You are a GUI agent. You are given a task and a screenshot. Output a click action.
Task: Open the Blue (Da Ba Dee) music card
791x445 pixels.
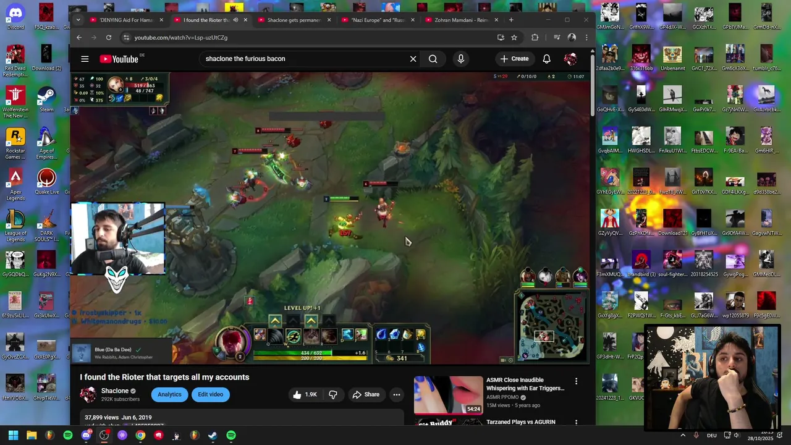coord(121,353)
